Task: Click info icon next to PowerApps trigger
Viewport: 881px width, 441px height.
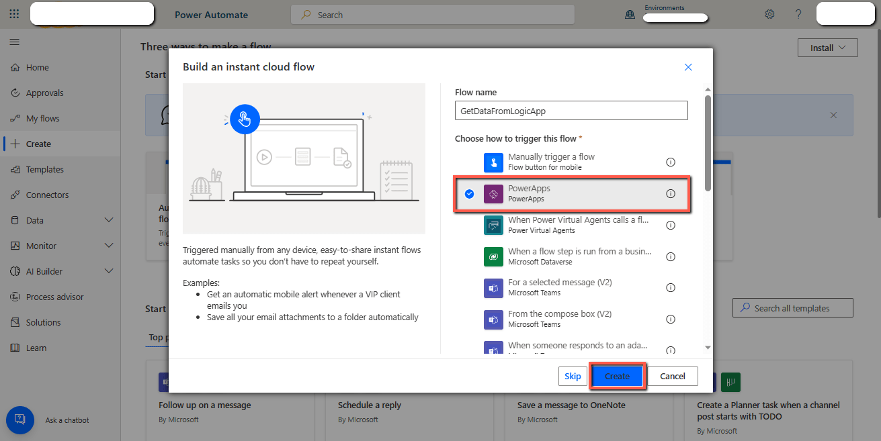Action: (x=670, y=193)
